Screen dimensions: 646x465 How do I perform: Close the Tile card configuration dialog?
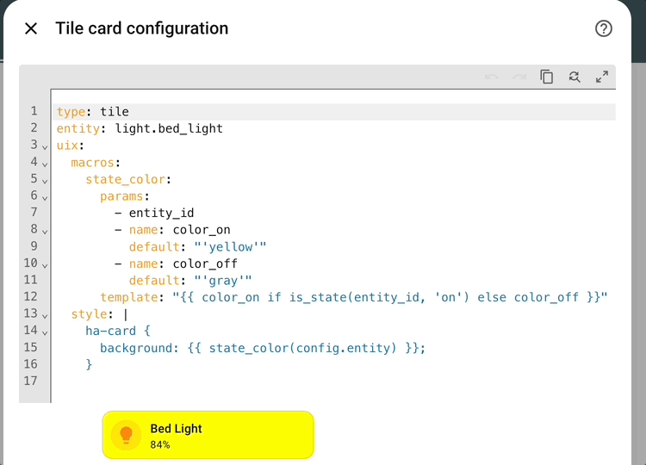point(31,28)
